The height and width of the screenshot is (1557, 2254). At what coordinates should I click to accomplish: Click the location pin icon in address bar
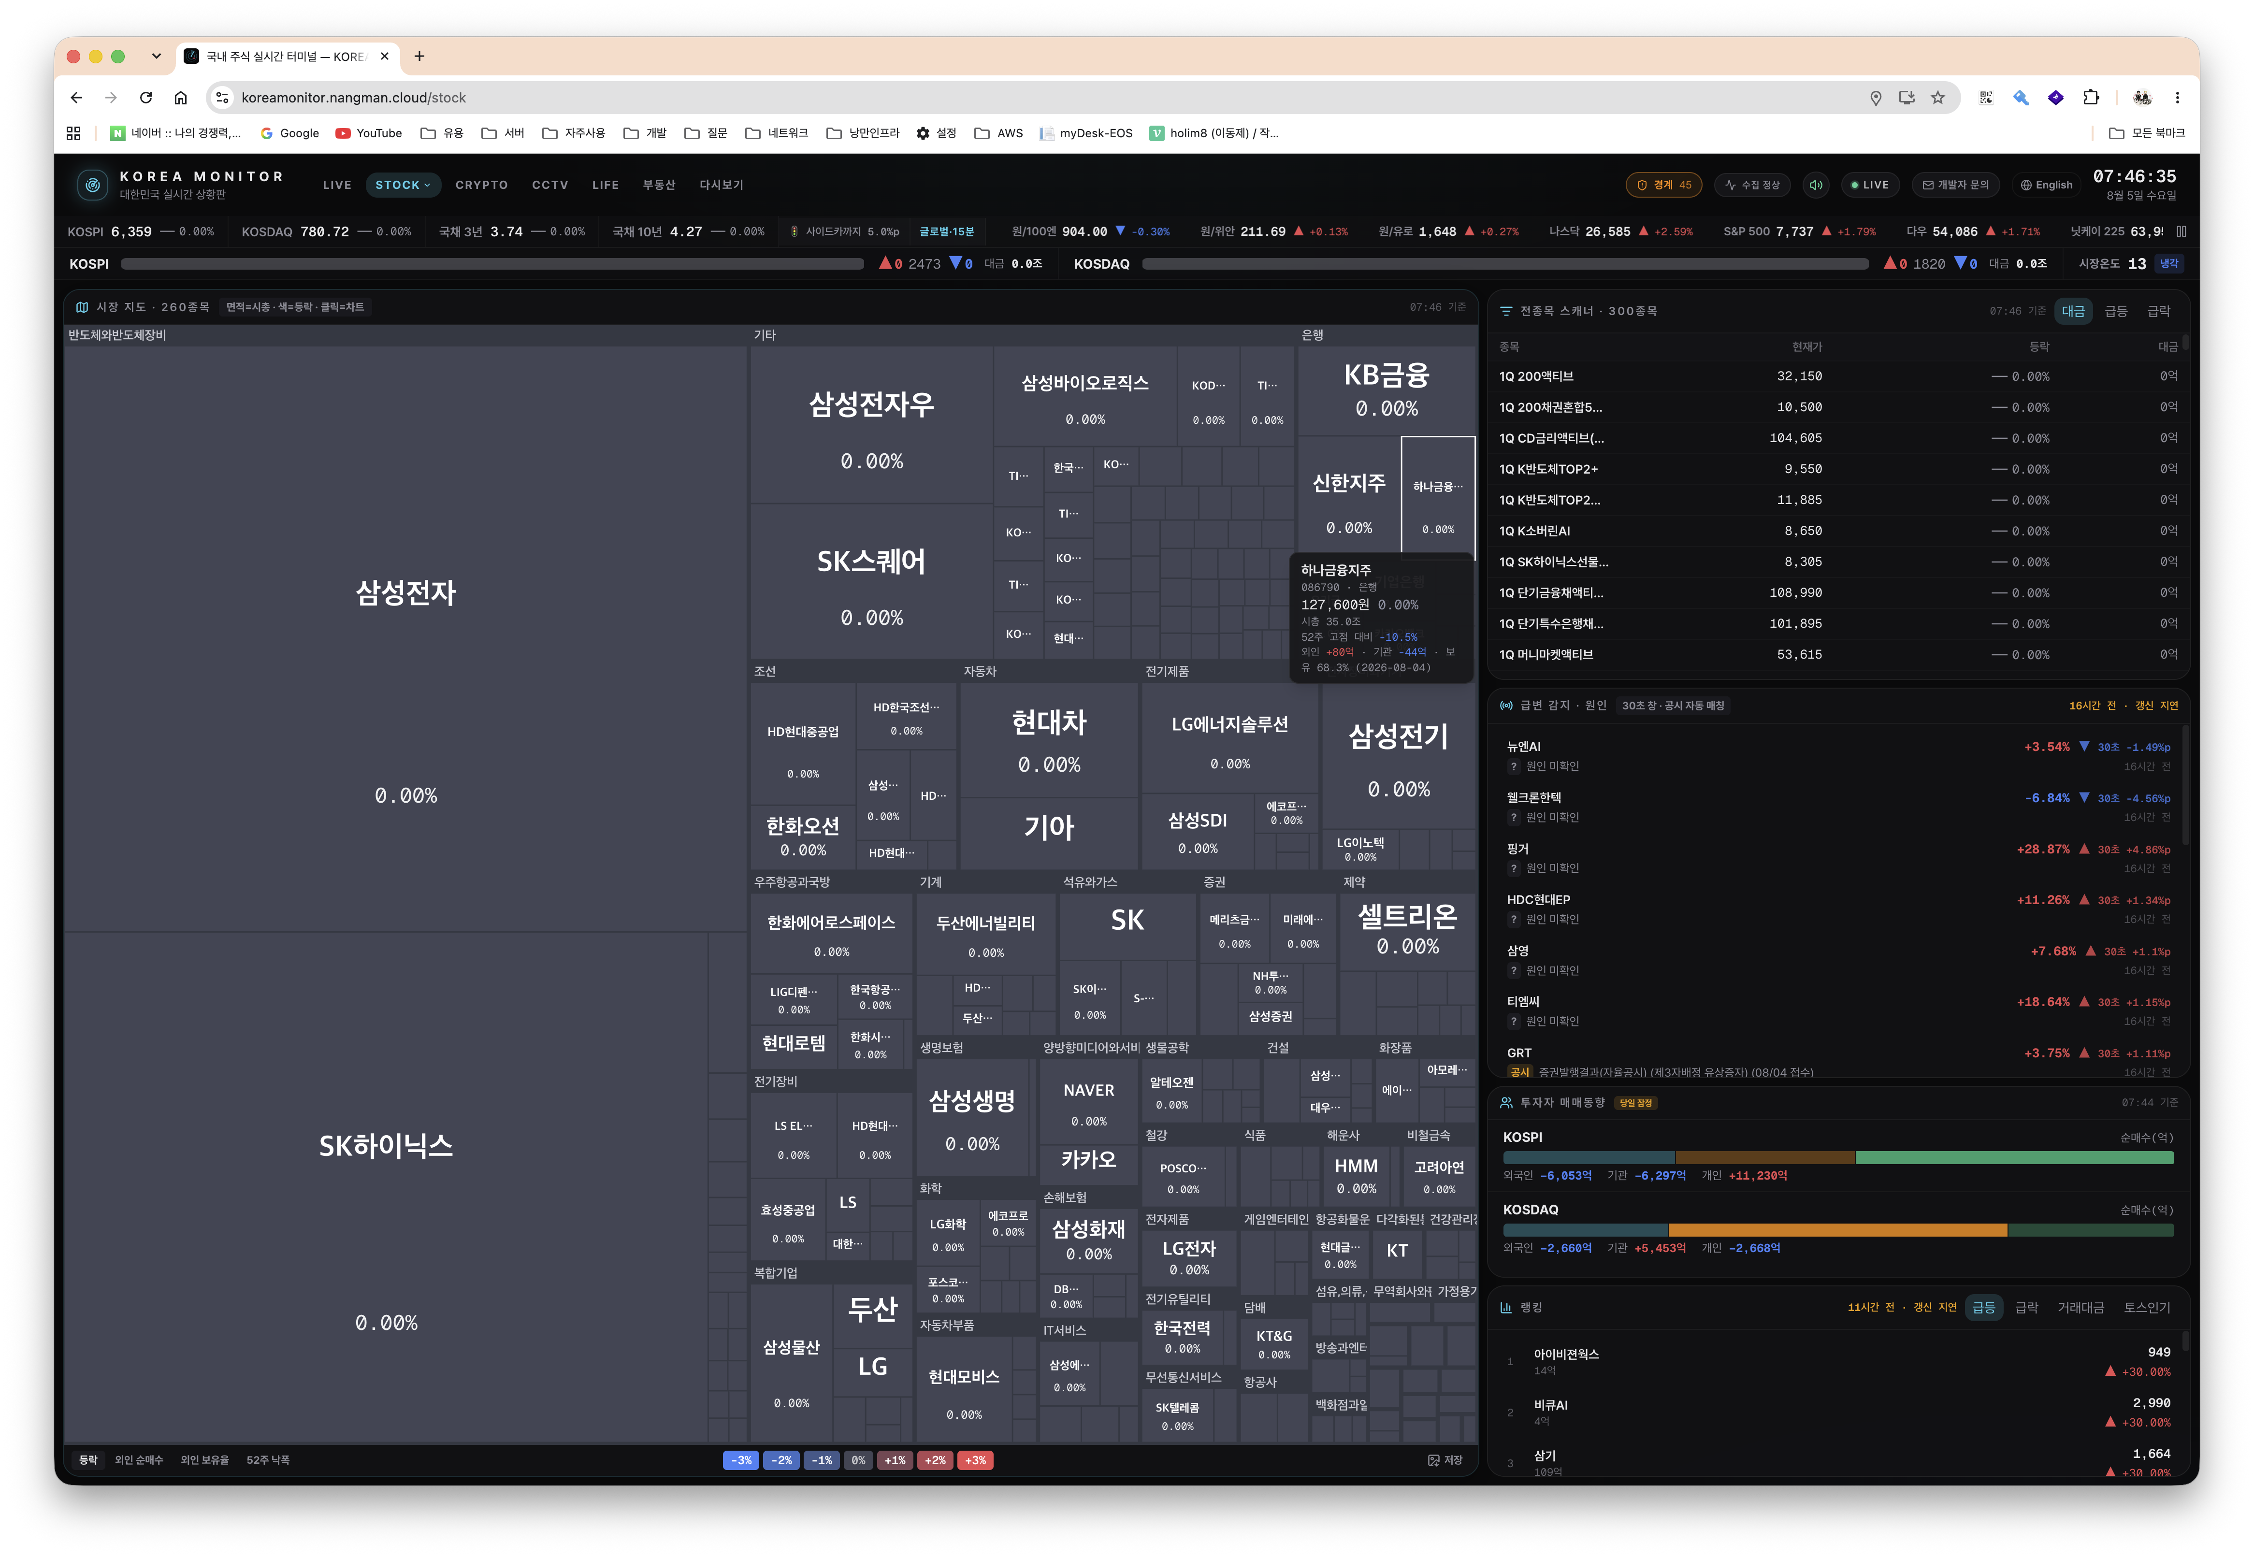[x=1876, y=98]
